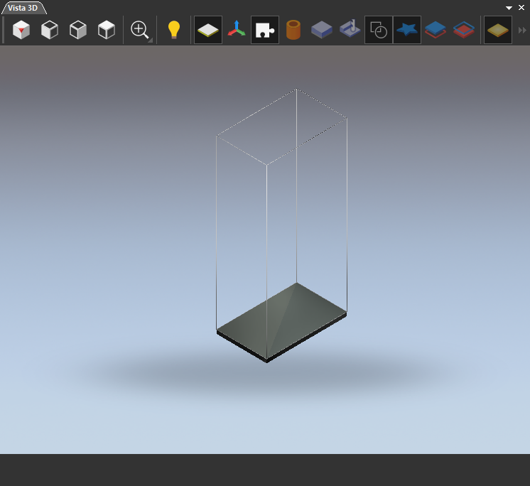
Task: Click the gray material block icon
Action: [x=321, y=30]
